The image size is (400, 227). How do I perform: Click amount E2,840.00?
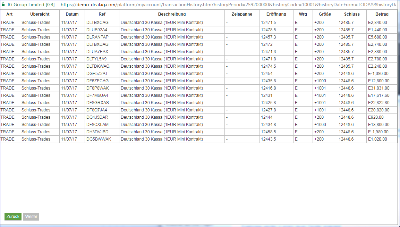[x=377, y=23]
